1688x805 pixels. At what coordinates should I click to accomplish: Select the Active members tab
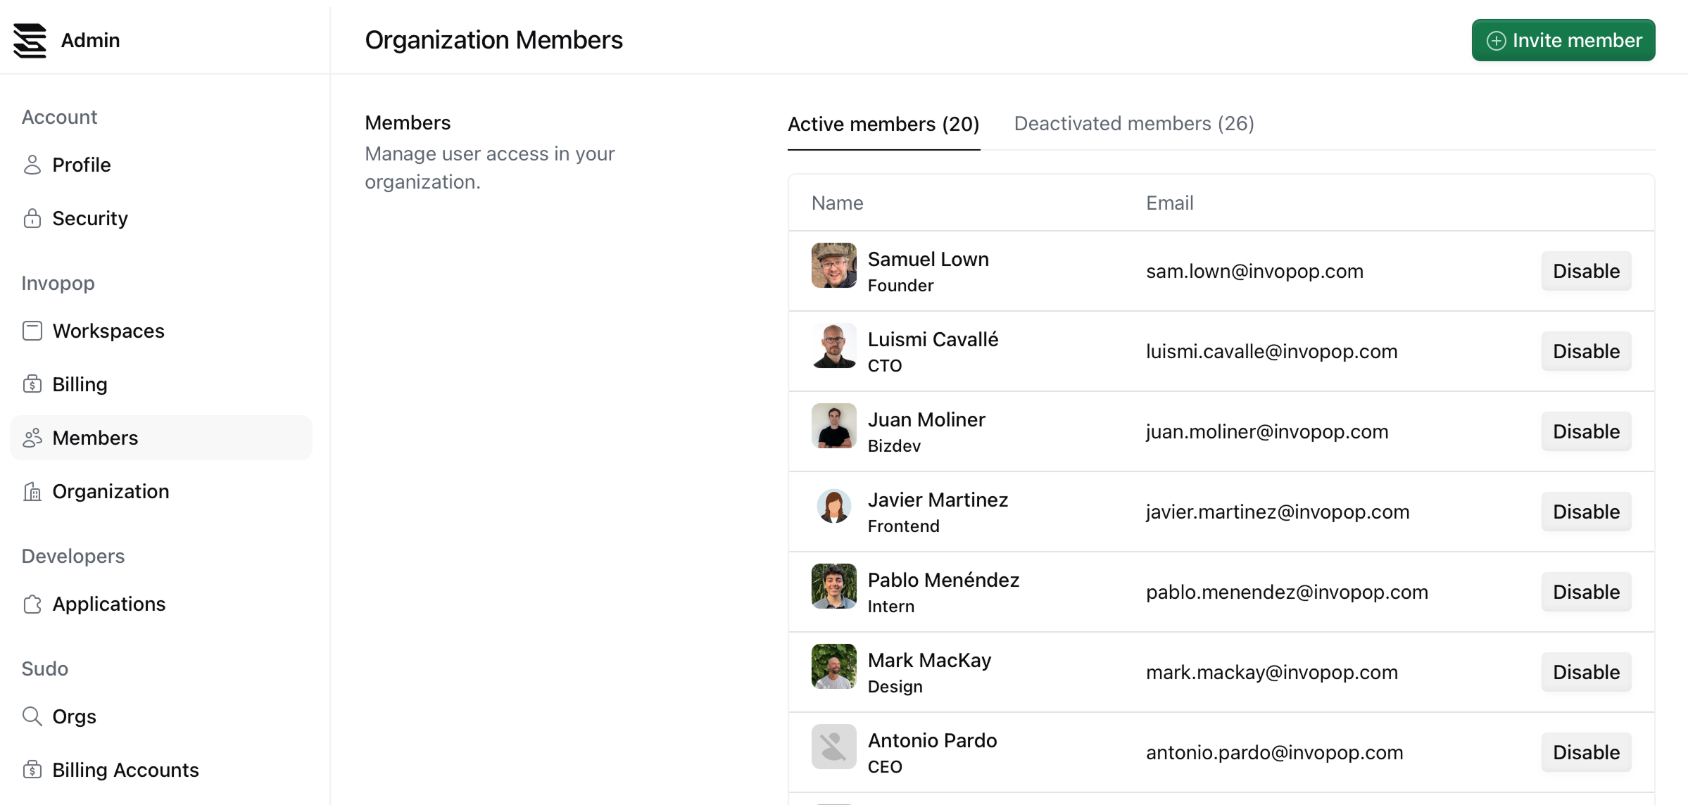883,124
